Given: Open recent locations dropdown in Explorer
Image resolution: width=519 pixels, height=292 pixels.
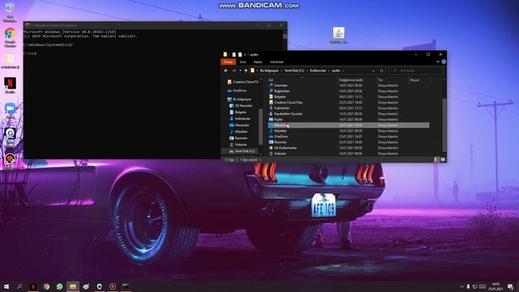Looking at the screenshot, I should point(240,71).
